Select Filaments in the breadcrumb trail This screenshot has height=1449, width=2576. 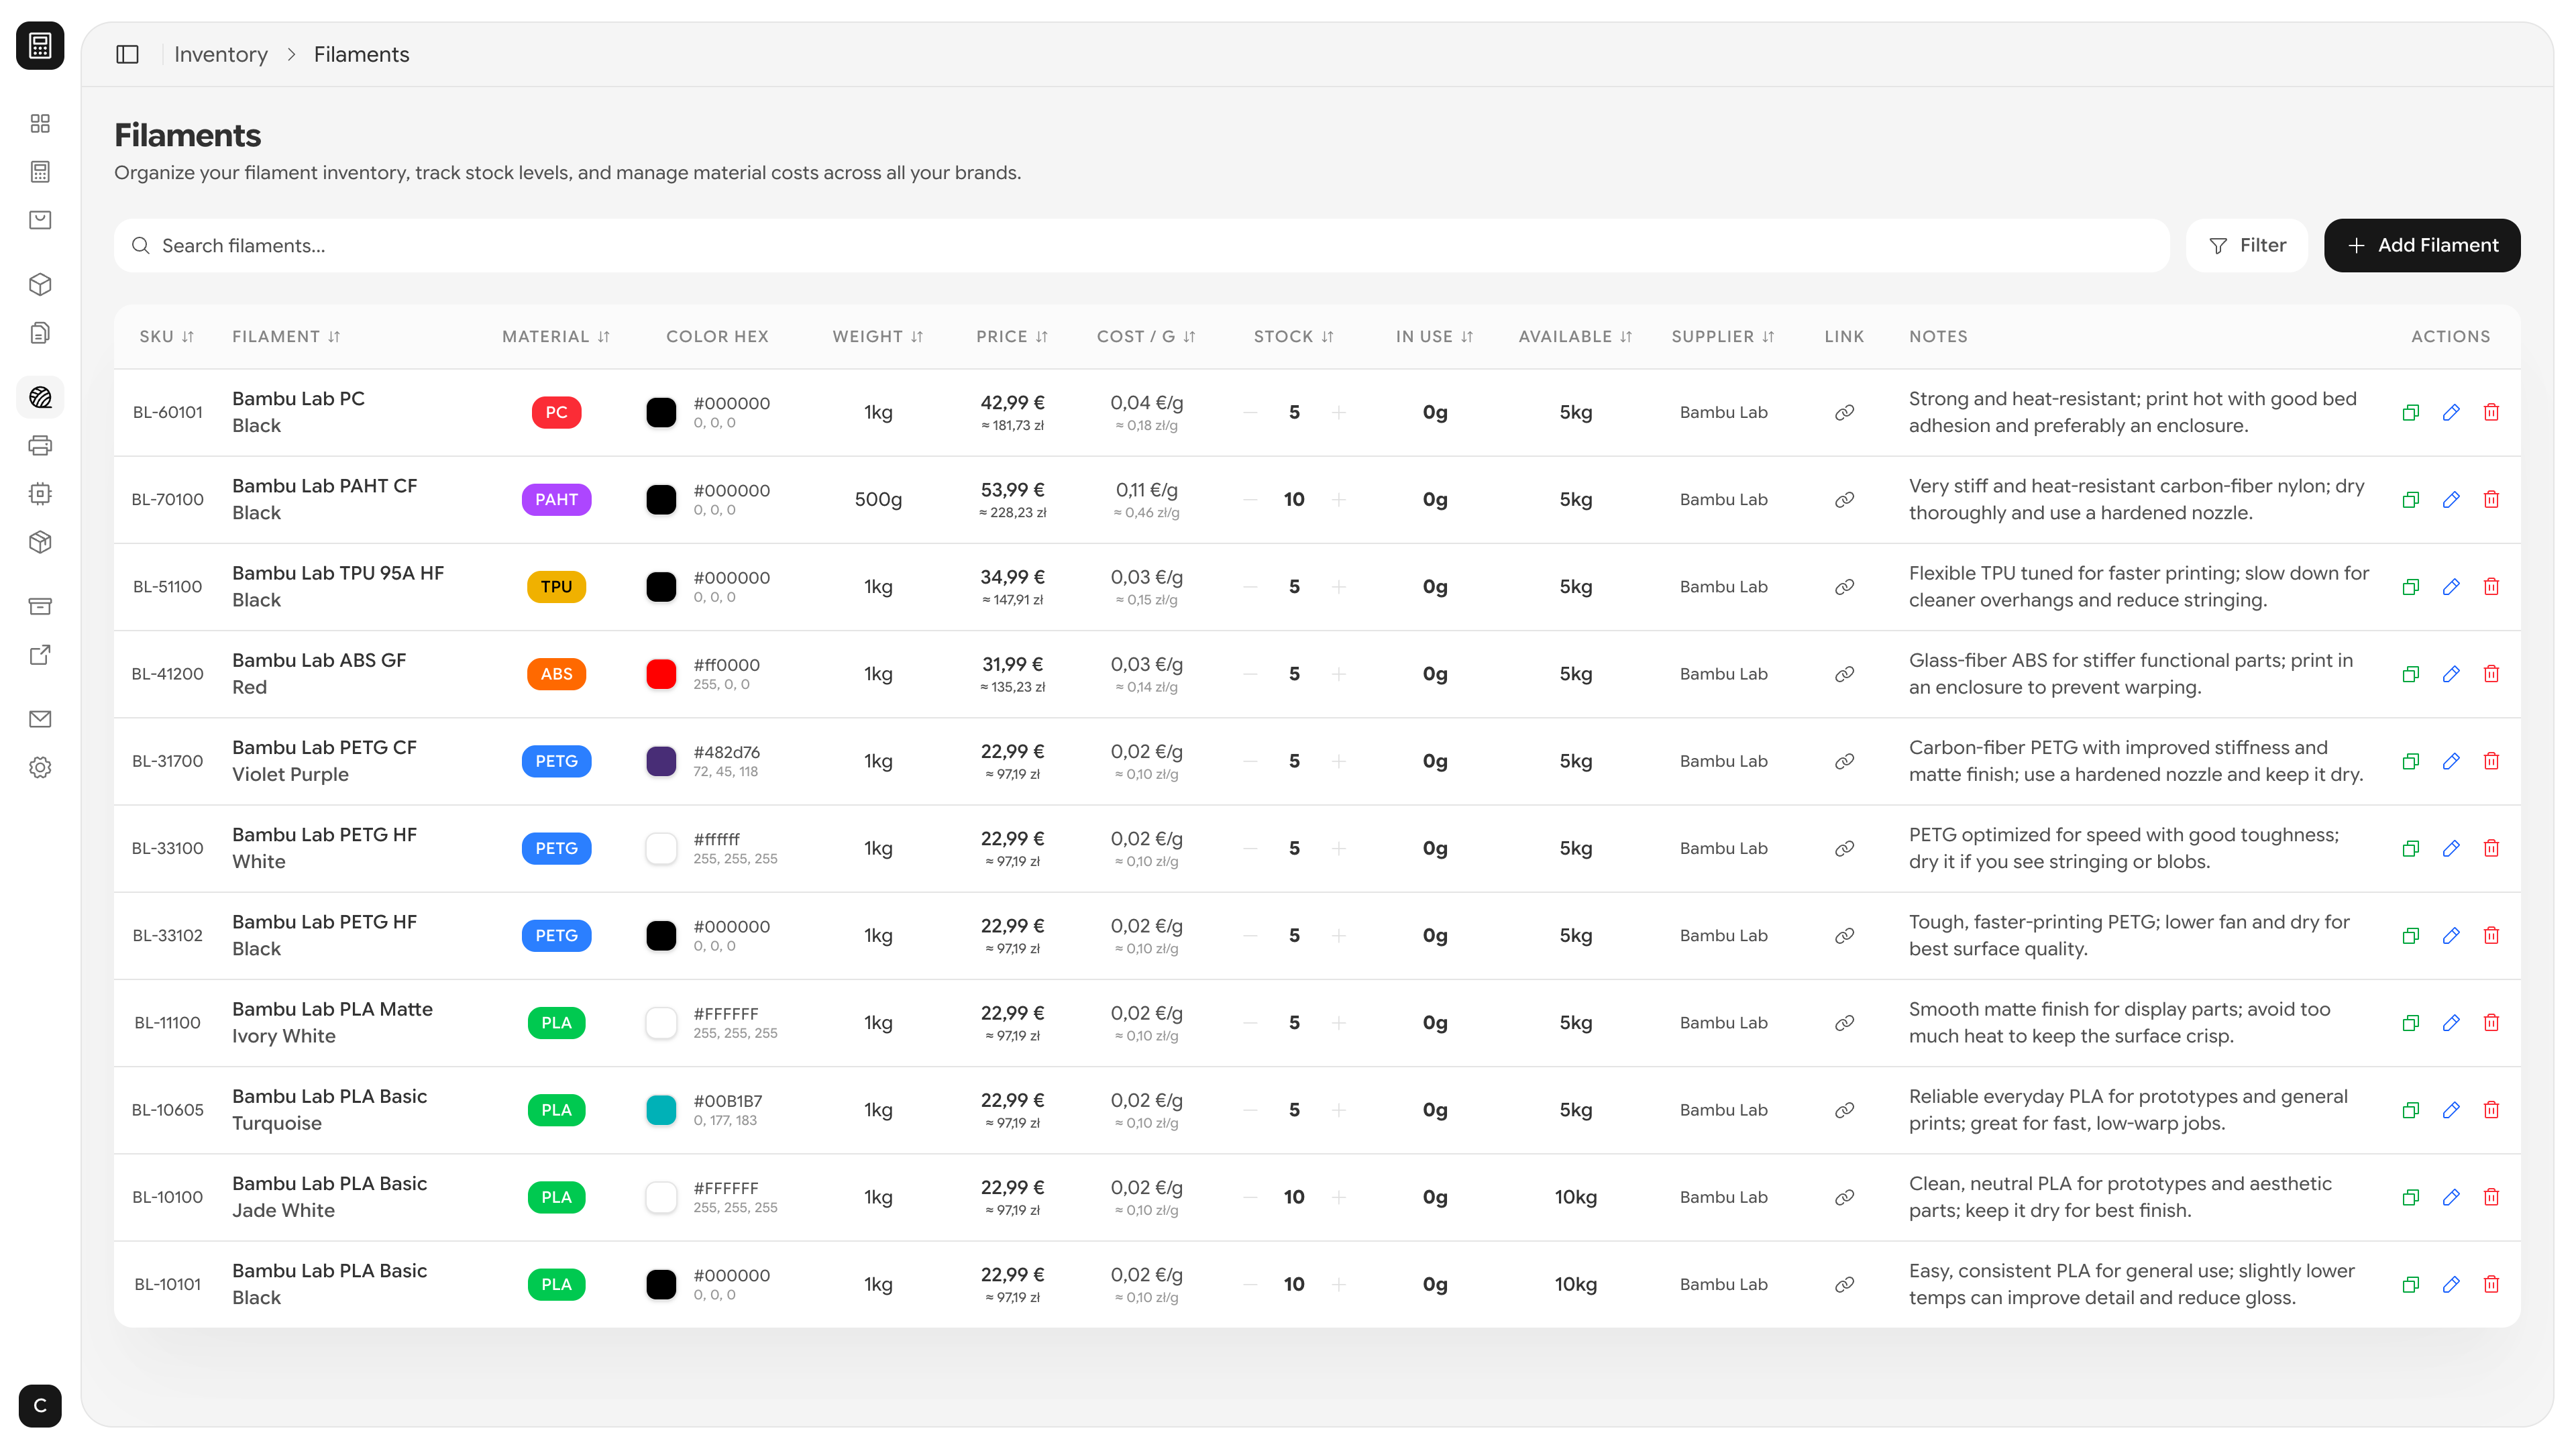[361, 54]
